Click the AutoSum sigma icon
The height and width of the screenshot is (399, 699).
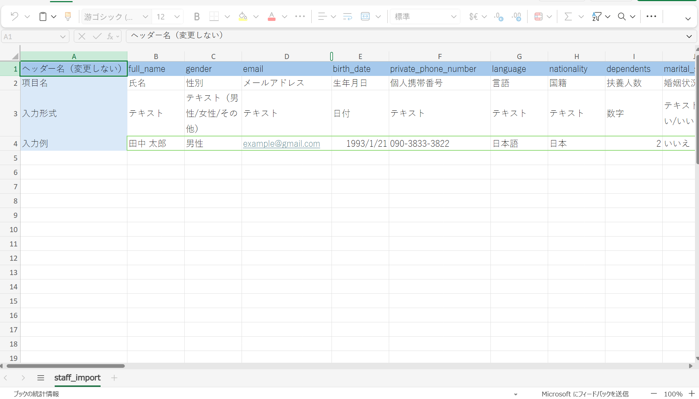568,17
